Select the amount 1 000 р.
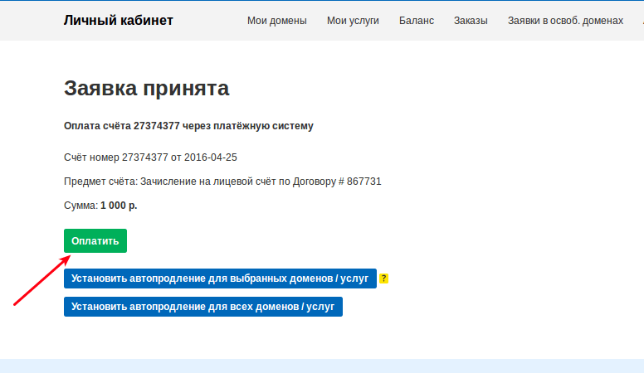Image resolution: width=644 pixels, height=373 pixels. (x=119, y=206)
